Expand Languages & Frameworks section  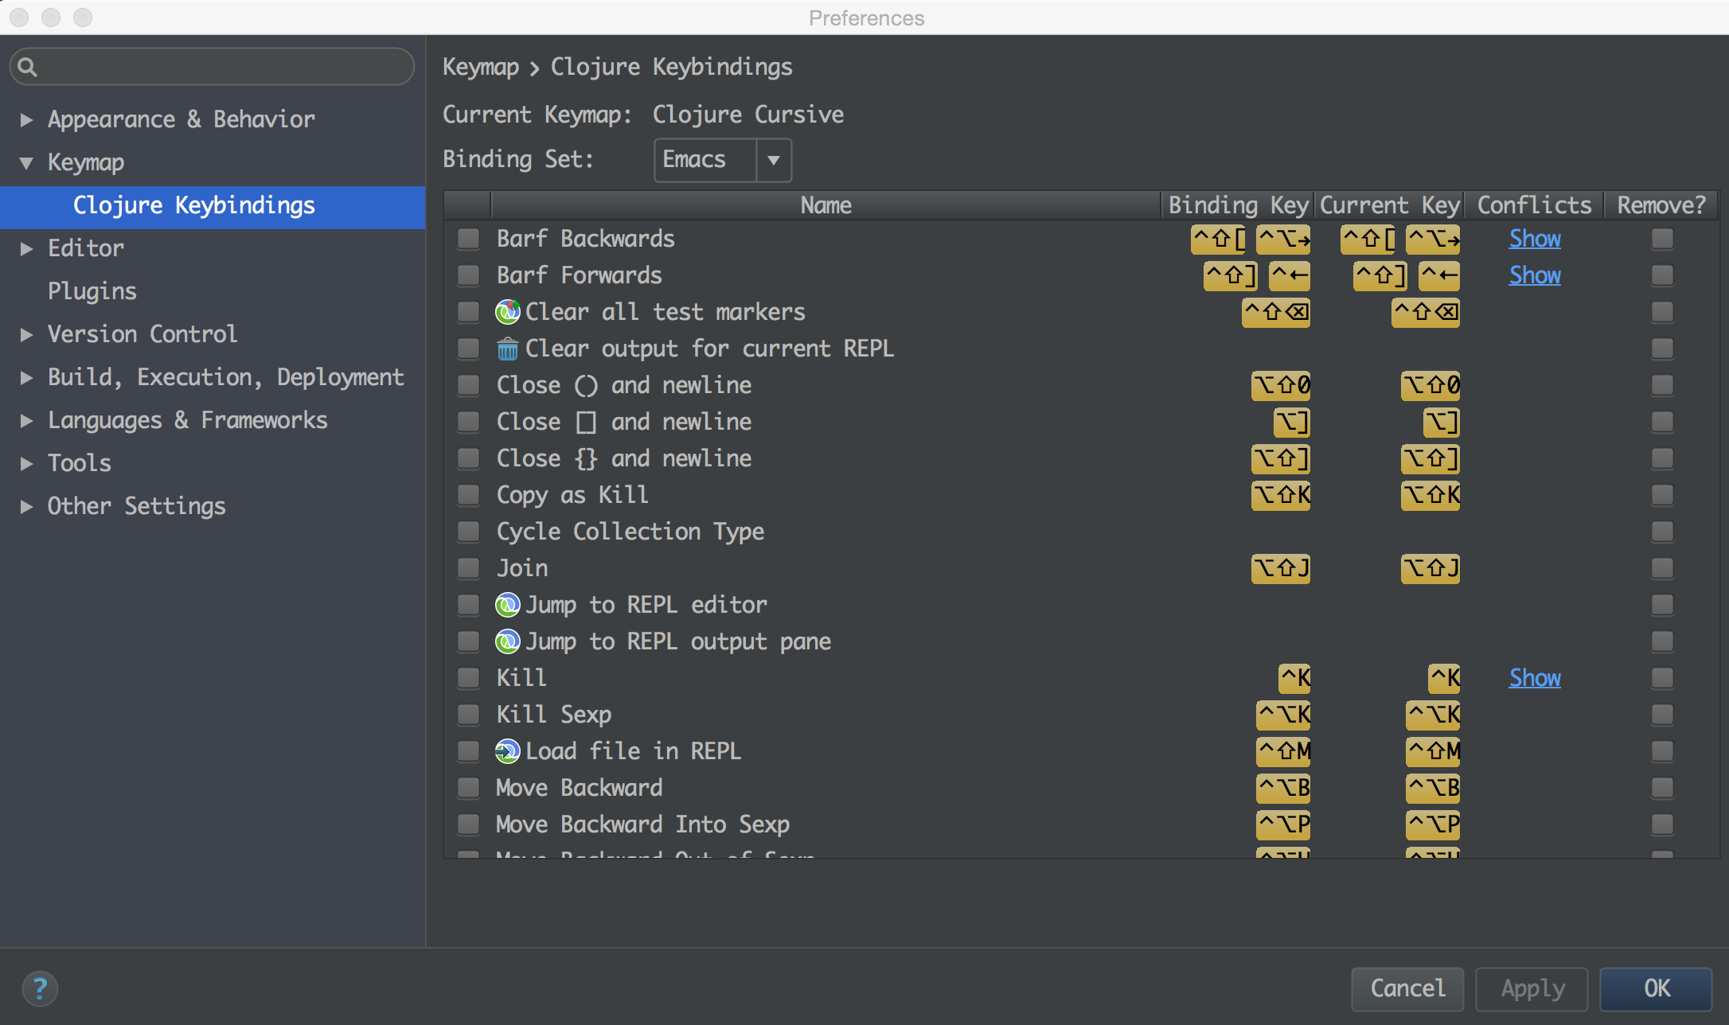26,420
